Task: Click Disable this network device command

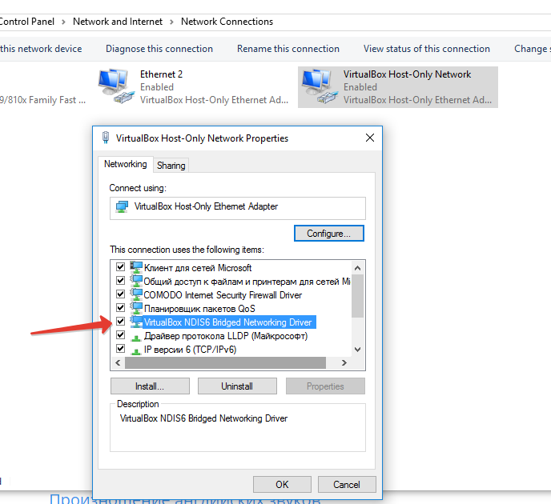Action: point(41,49)
